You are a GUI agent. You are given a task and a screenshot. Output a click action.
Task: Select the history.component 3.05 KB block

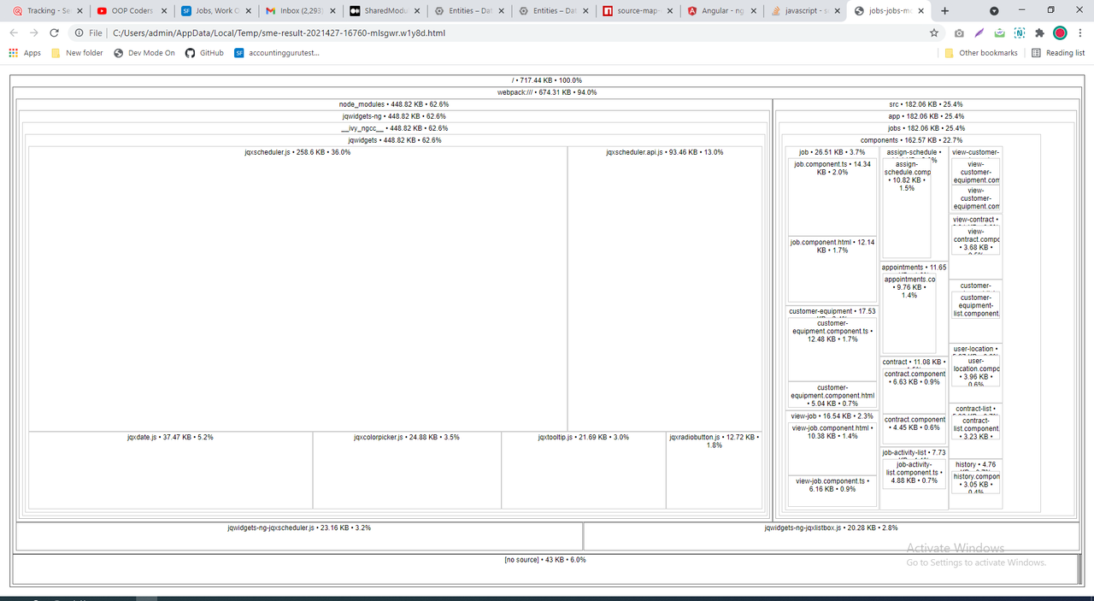pyautogui.click(x=976, y=483)
